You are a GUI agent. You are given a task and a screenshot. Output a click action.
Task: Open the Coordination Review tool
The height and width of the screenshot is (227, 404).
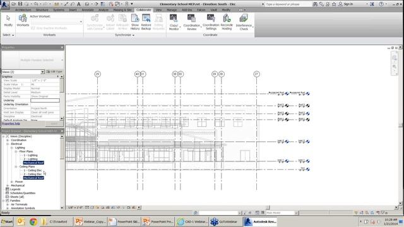pyautogui.click(x=191, y=22)
